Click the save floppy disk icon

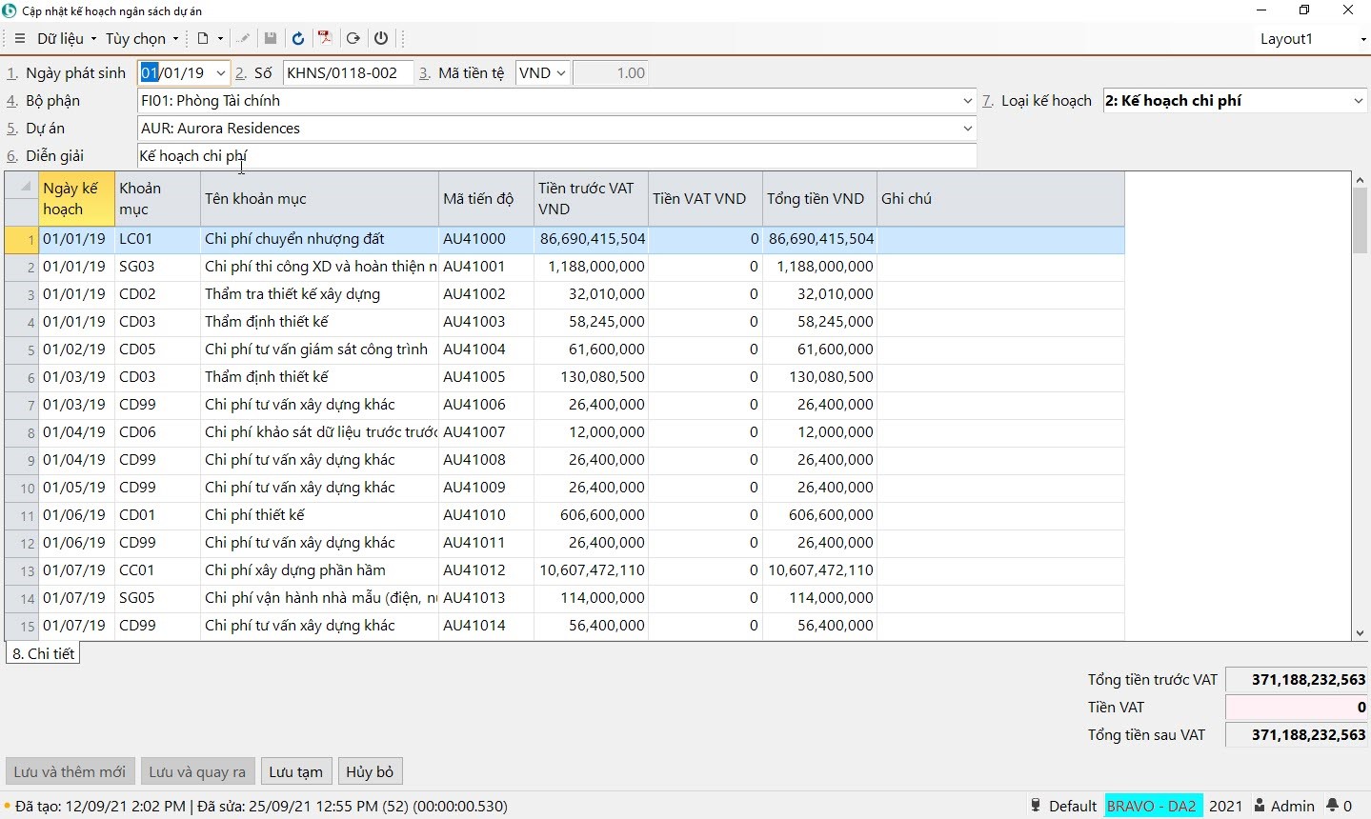(x=271, y=39)
